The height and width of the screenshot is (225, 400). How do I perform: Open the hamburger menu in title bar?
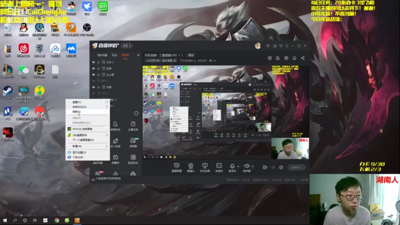pos(287,46)
